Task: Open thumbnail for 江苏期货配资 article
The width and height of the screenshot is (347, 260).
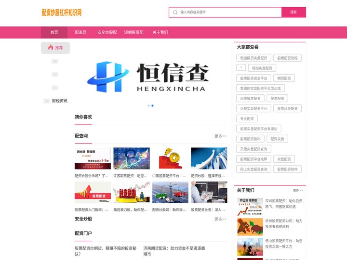Action: [x=132, y=158]
